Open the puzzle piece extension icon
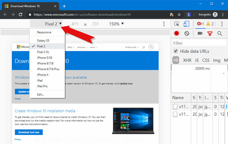Image resolution: width=228 pixels, height=144 pixels. pyautogui.click(x=172, y=15)
